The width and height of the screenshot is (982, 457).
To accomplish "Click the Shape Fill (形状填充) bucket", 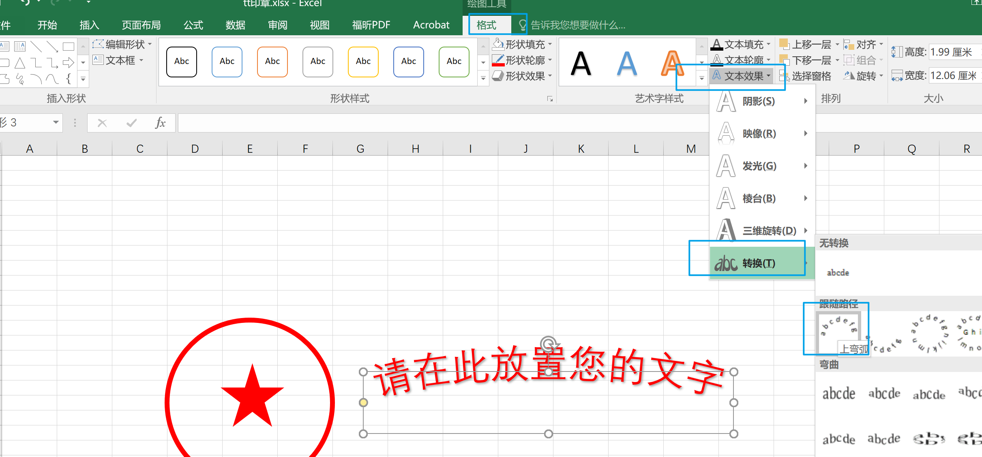I will 498,44.
